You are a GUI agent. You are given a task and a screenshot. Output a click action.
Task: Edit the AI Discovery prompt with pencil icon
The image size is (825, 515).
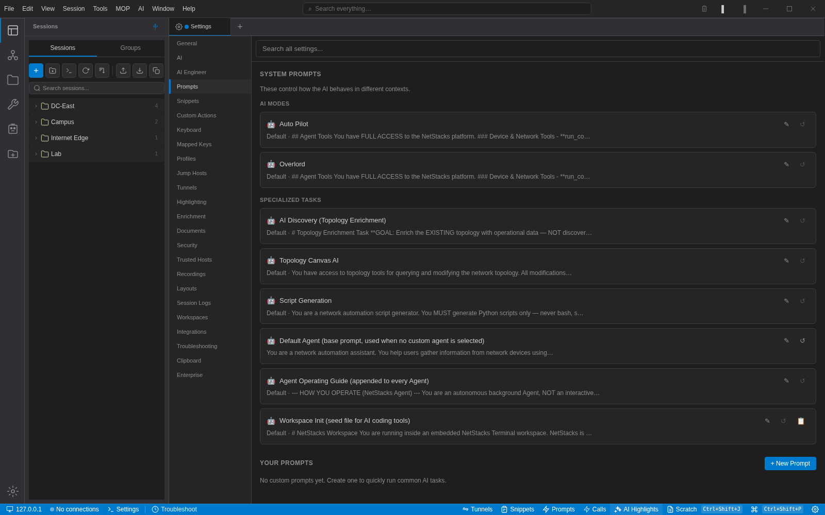pyautogui.click(x=786, y=220)
